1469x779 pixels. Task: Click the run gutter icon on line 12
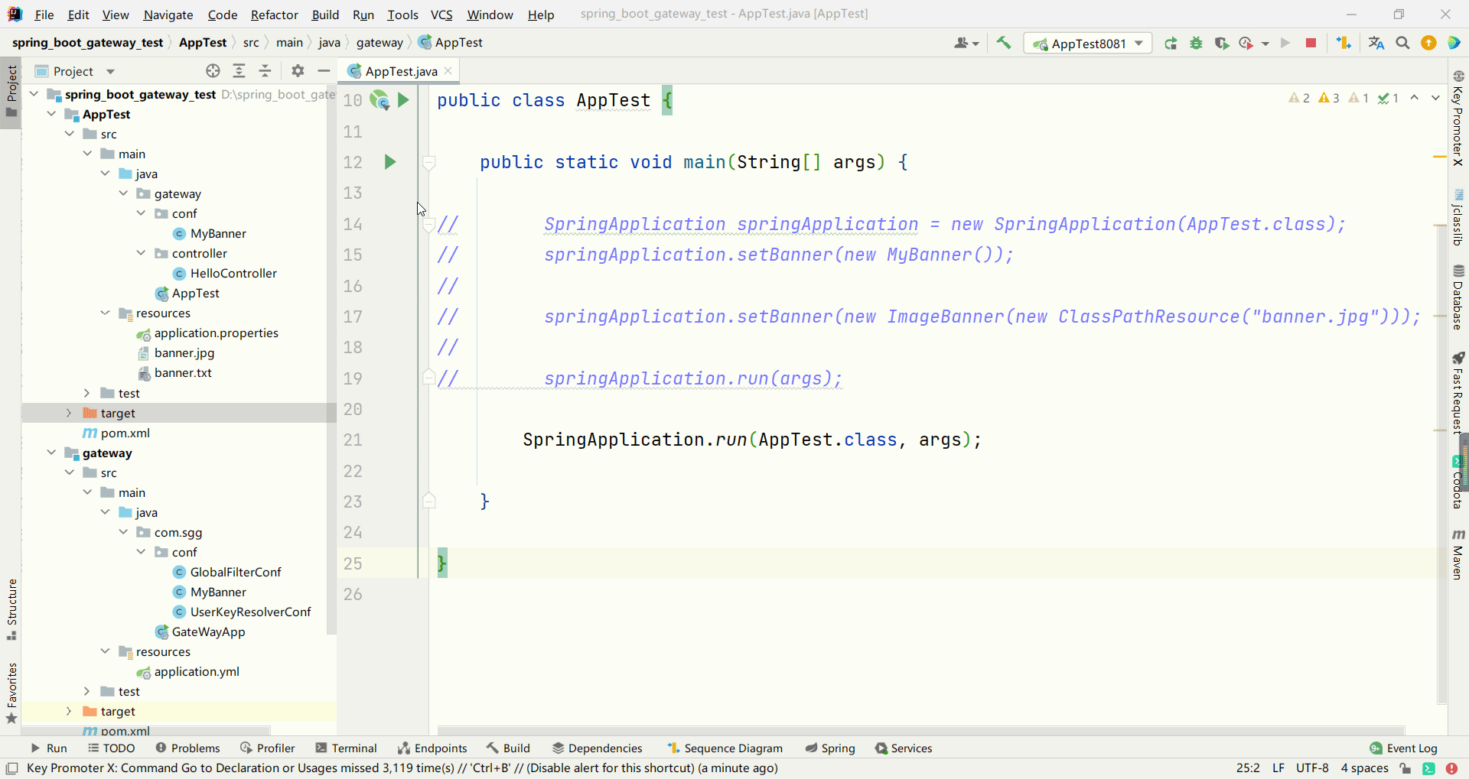point(390,162)
